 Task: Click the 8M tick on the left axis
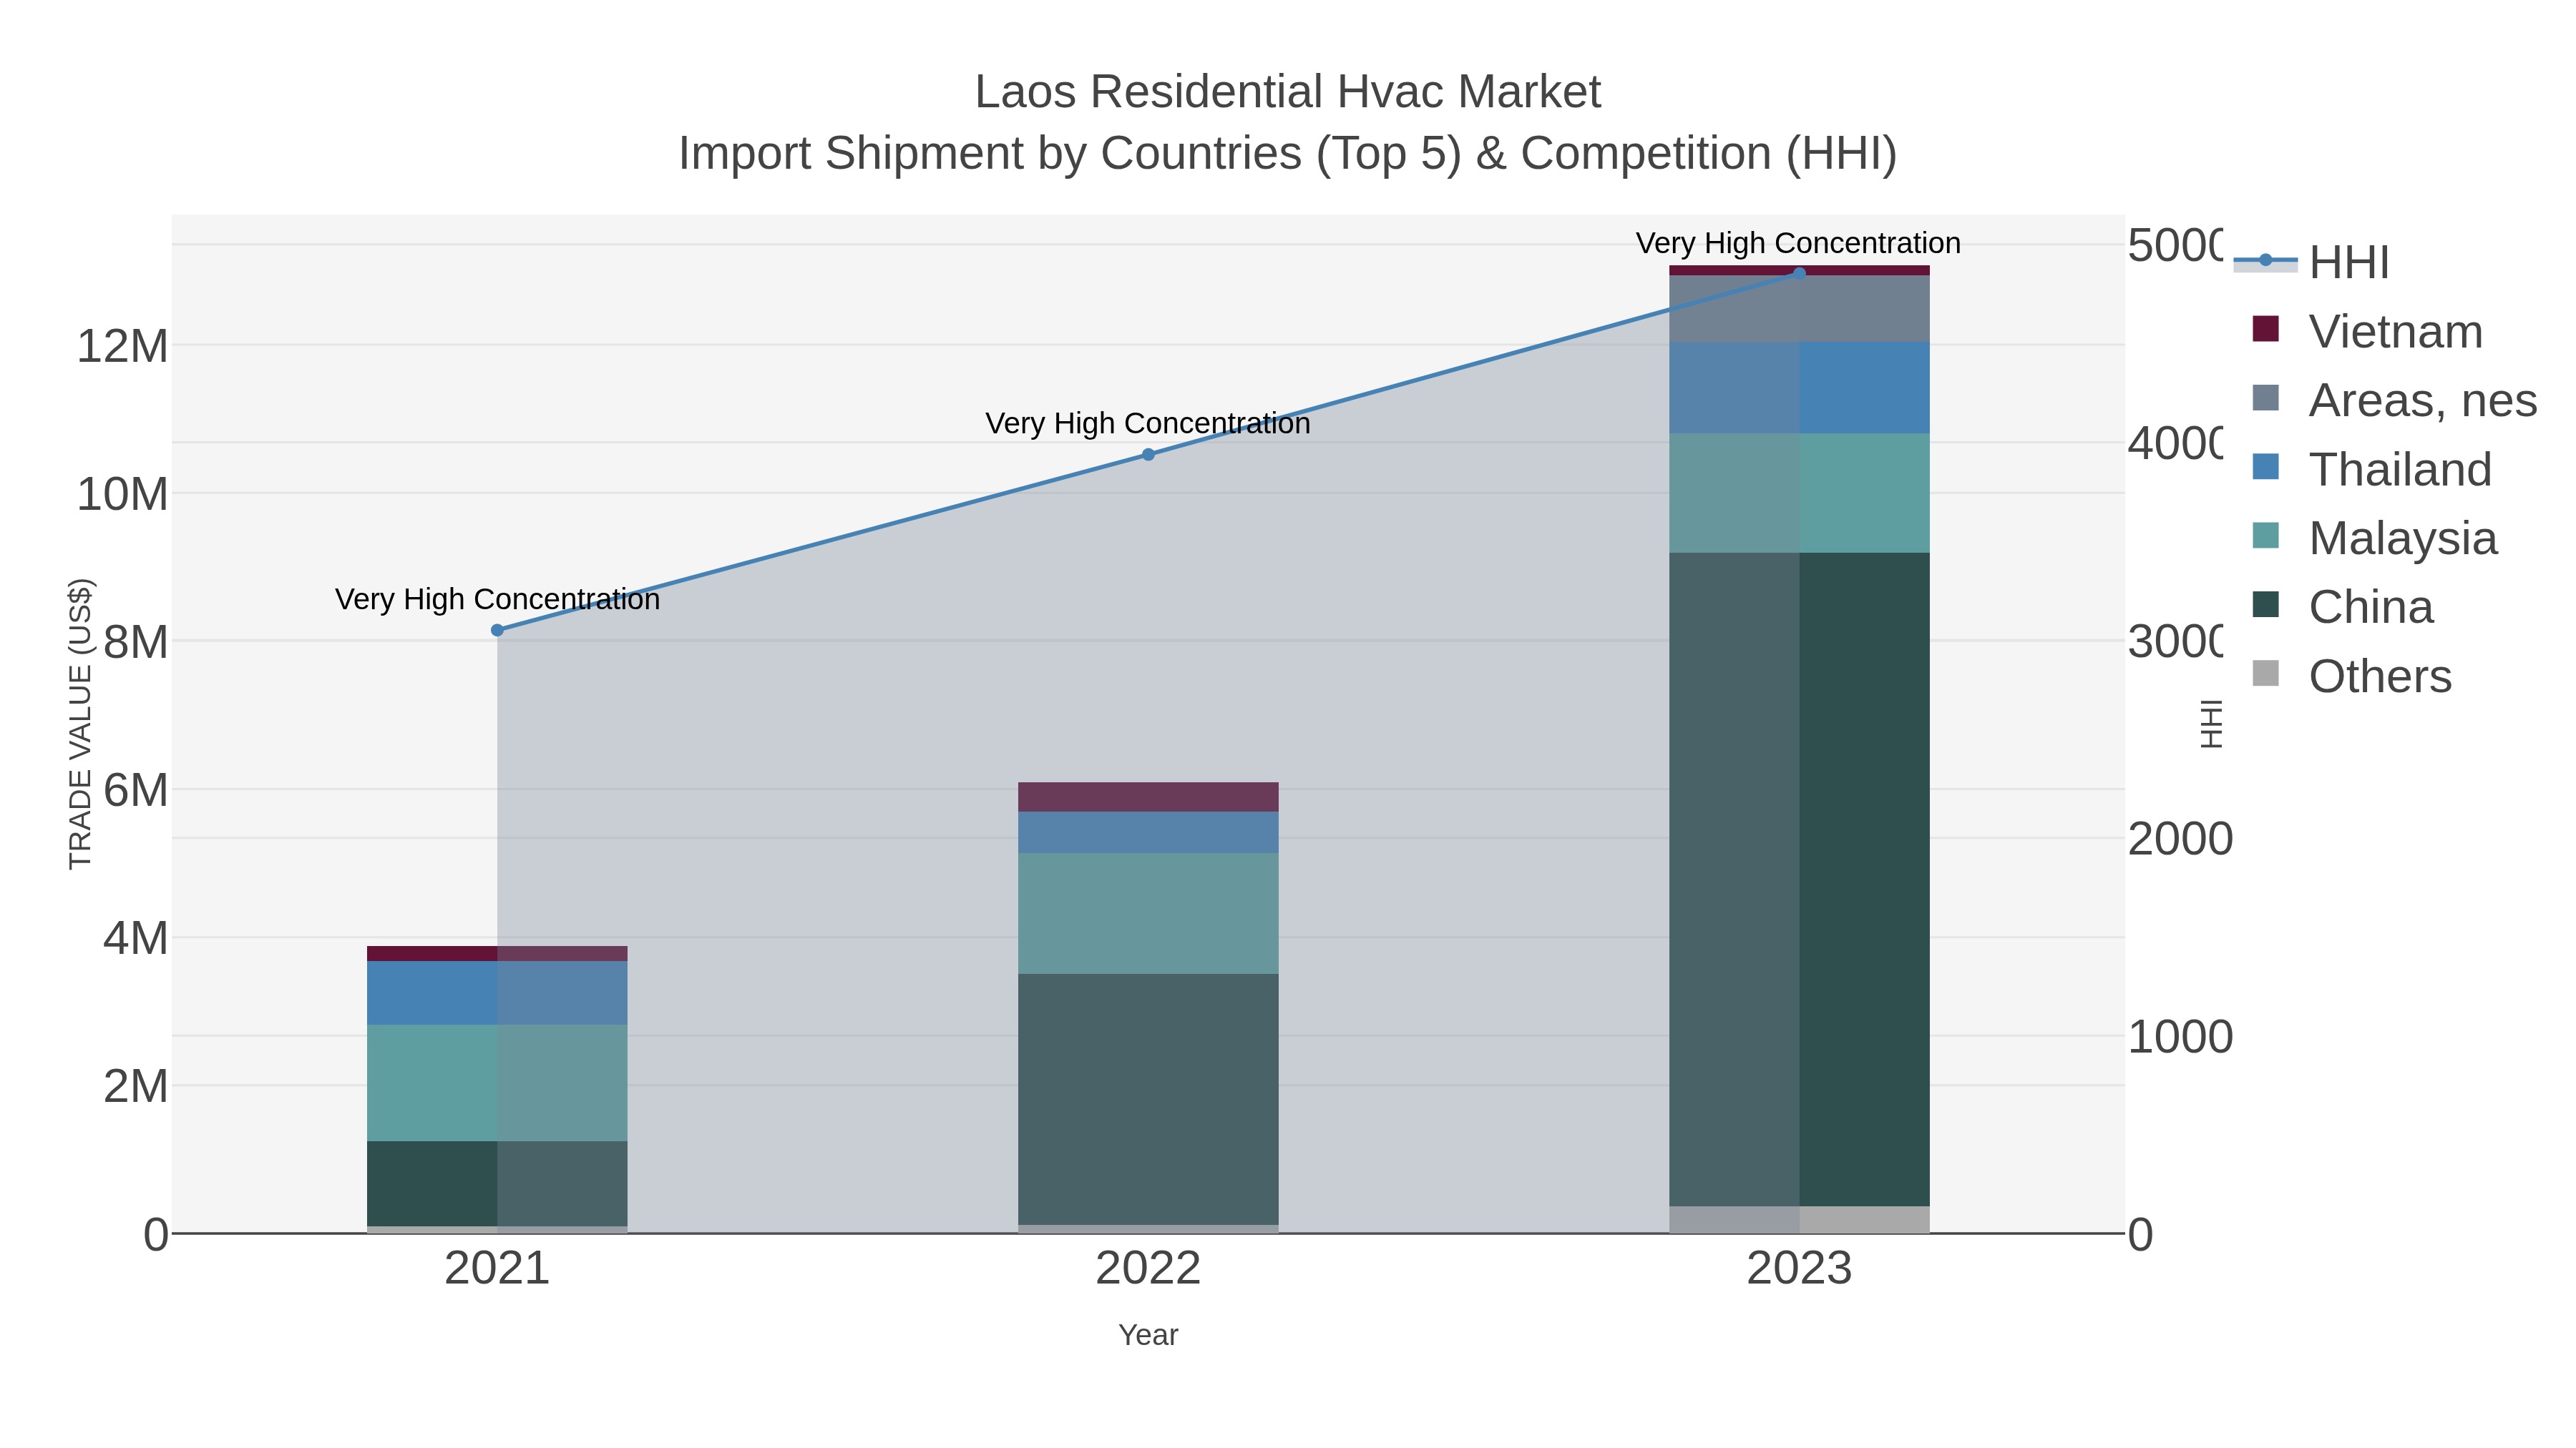coord(135,643)
